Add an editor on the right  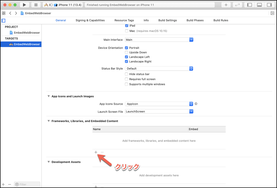coord(272,13)
